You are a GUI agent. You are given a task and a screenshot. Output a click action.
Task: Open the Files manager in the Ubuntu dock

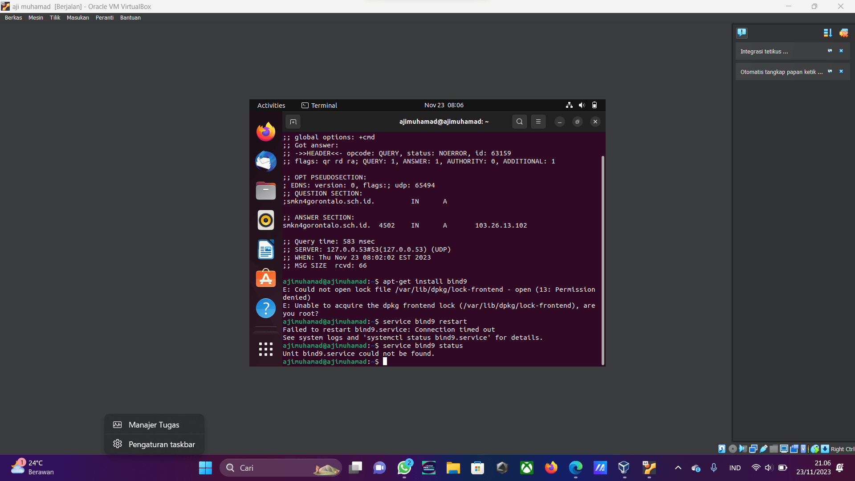point(266,191)
